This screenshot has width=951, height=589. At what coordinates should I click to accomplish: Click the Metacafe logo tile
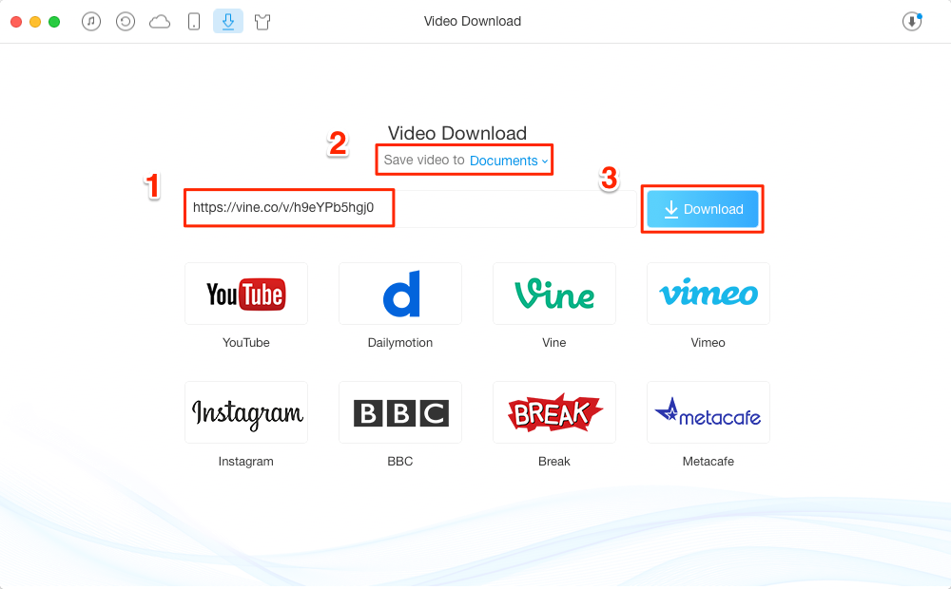tap(708, 412)
